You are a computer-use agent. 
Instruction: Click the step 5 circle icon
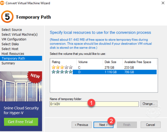[7, 16]
